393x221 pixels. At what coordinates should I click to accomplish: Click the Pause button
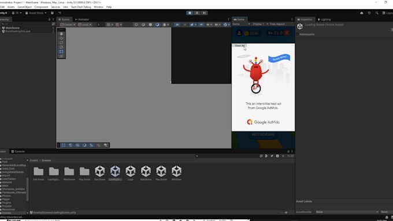[197, 13]
